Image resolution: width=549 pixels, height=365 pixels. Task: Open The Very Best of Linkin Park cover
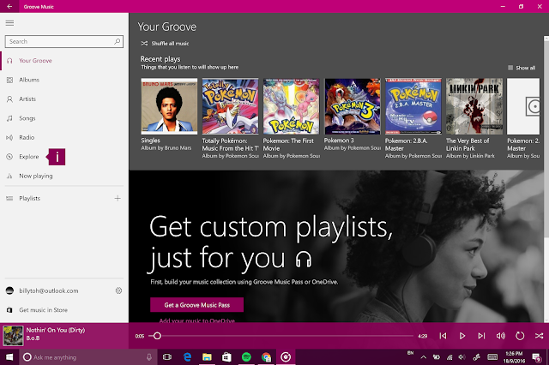[474, 106]
